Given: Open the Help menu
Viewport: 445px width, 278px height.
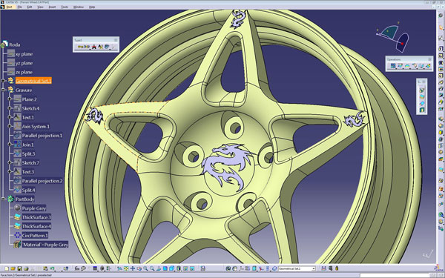Looking at the screenshot, I should (92, 7).
